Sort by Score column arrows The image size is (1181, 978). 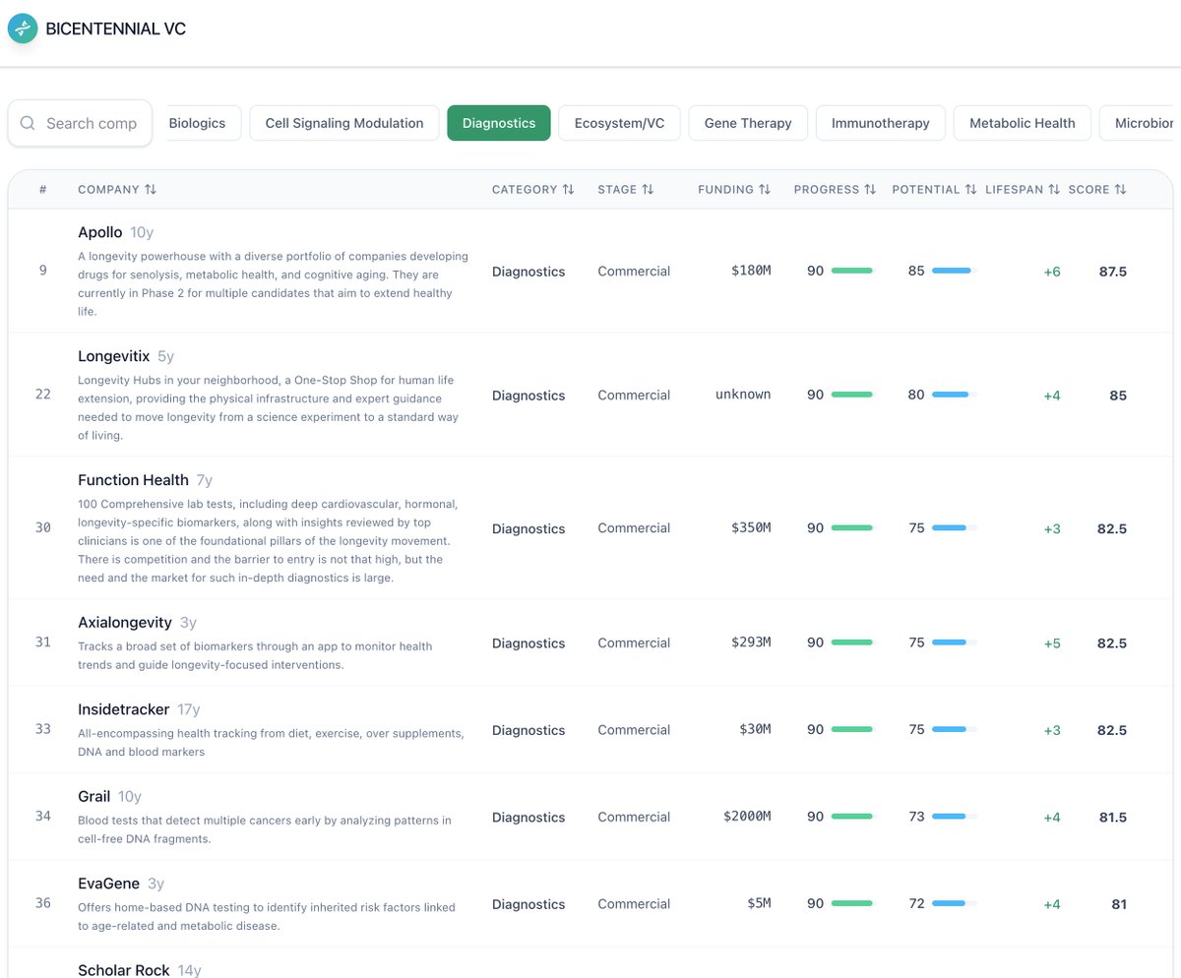1121,189
